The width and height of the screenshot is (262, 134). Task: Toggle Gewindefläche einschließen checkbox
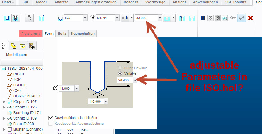[x=51, y=118]
